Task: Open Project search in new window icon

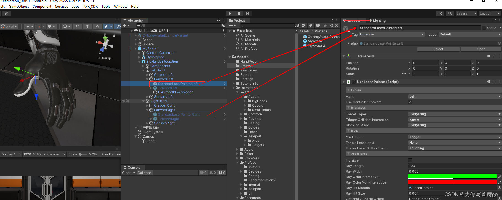Action: (297, 26)
